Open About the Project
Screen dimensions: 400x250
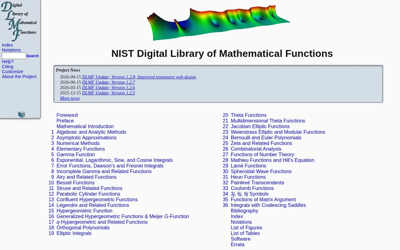[19, 77]
